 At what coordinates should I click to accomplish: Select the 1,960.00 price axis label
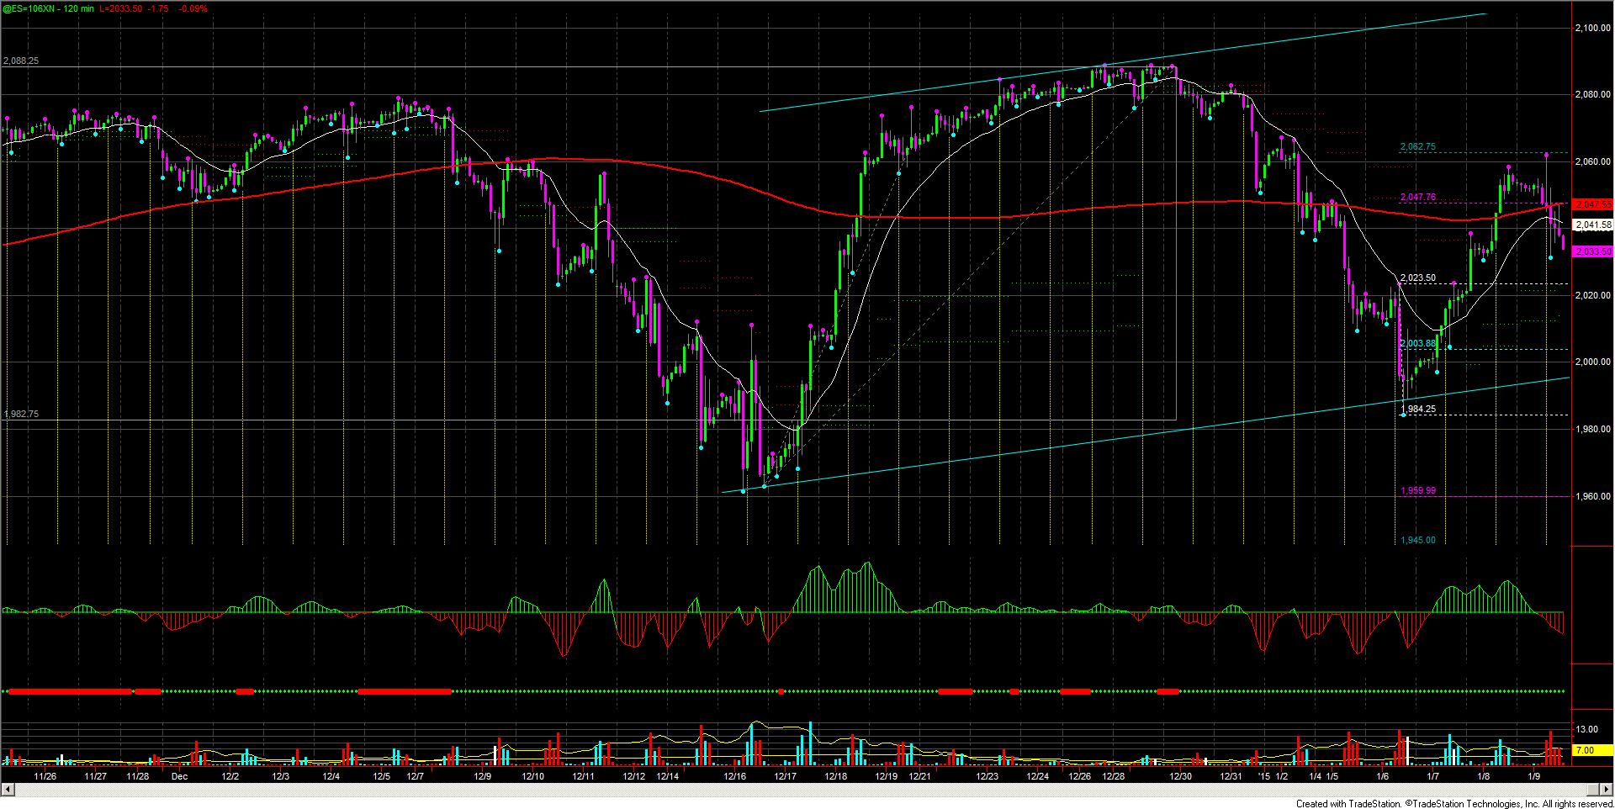(x=1591, y=496)
